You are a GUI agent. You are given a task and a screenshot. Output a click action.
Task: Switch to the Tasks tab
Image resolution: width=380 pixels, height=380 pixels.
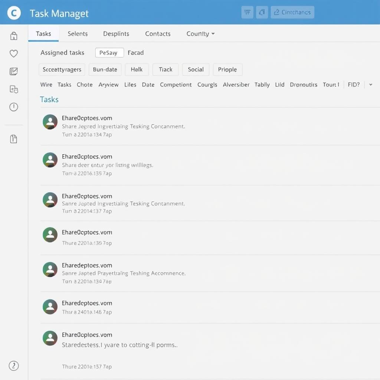(43, 34)
